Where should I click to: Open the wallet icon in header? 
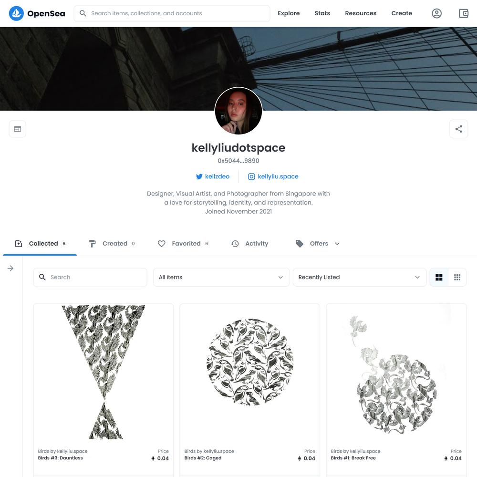464,13
